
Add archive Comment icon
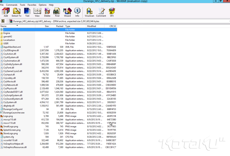click(x=101, y=11)
